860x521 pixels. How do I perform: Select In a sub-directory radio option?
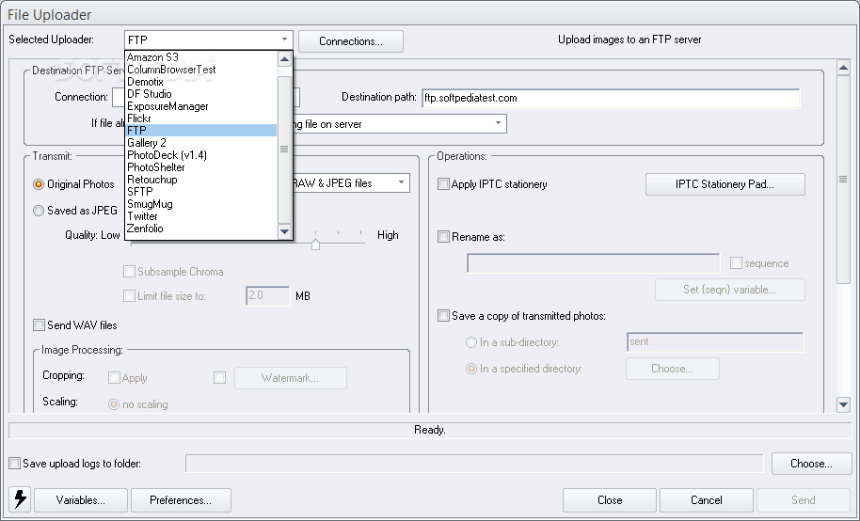coord(470,342)
